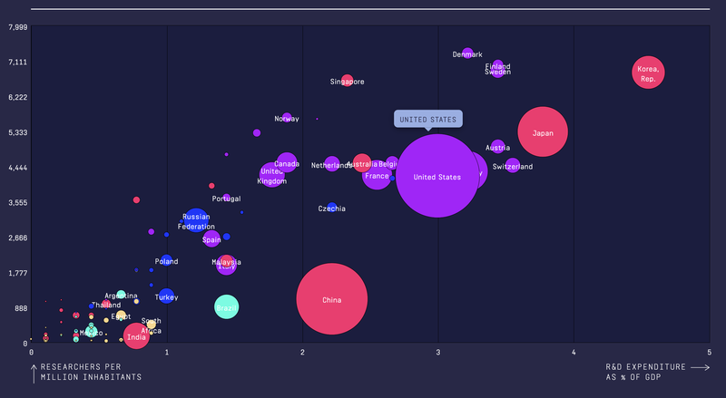Click the 'RESEARCHERS PER MILLION INHABITANTS' axis label
Viewport: 726px width, 398px height.
[91, 372]
